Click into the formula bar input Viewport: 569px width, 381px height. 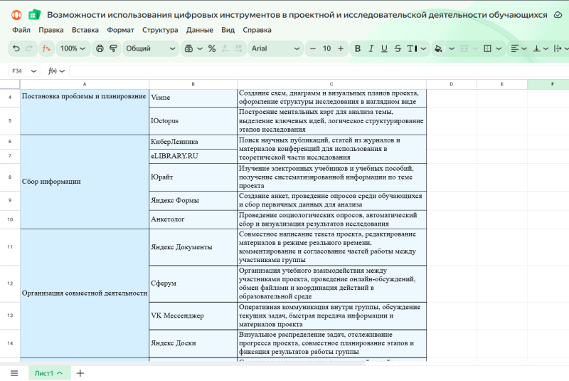point(319,71)
